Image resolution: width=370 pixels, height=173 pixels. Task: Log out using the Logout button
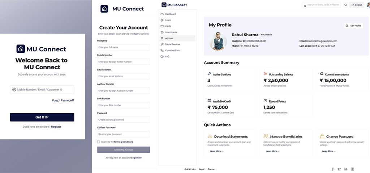(x=357, y=5)
